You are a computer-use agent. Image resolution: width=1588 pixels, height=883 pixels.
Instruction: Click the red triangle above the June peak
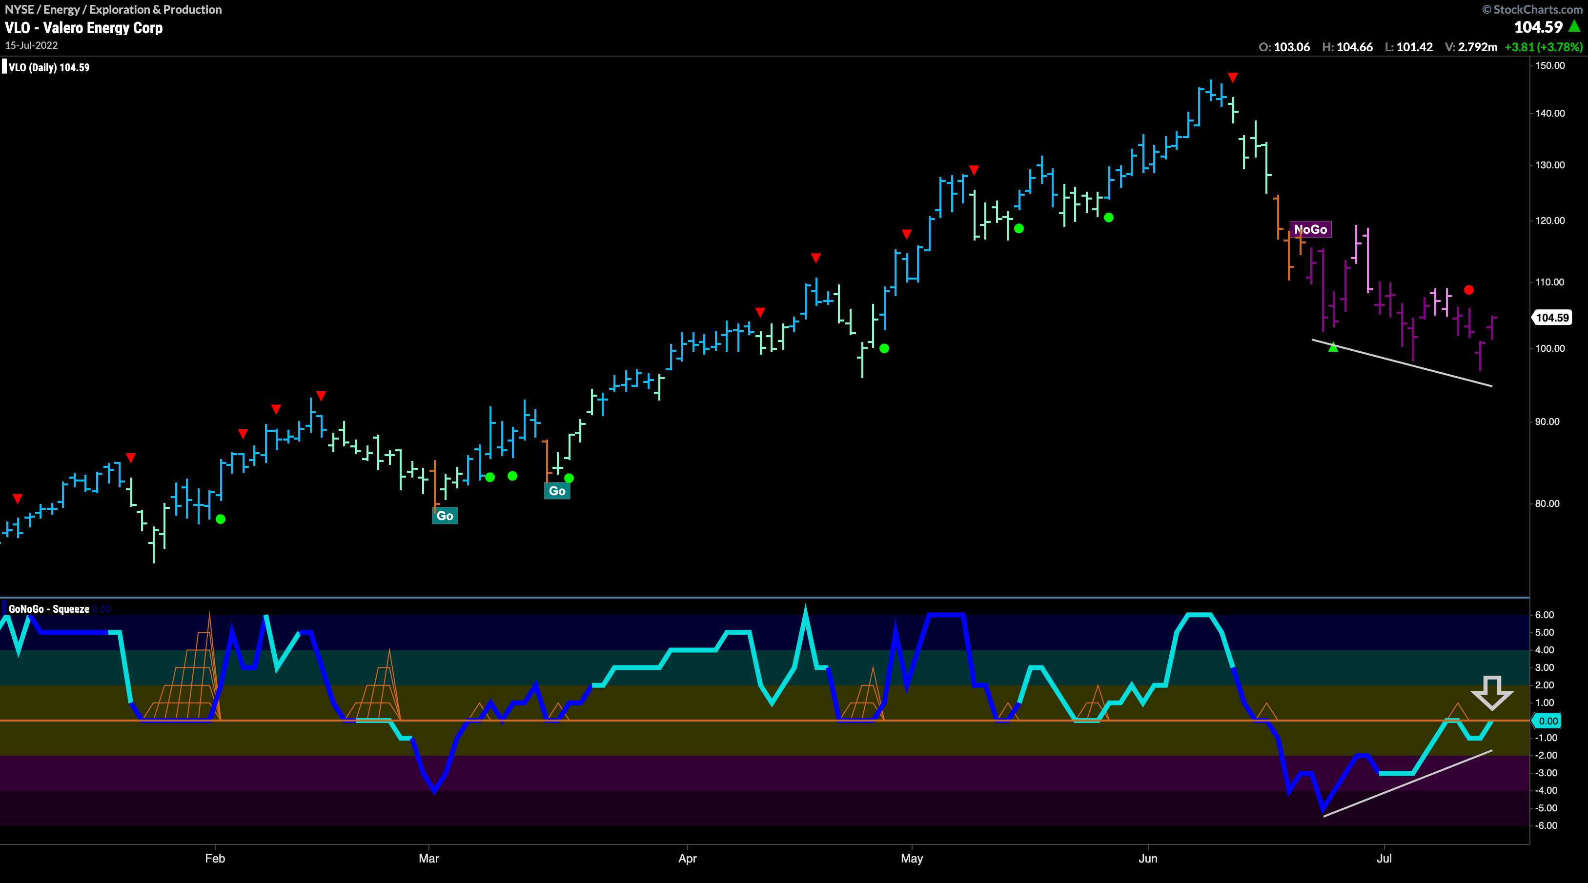click(x=1232, y=78)
